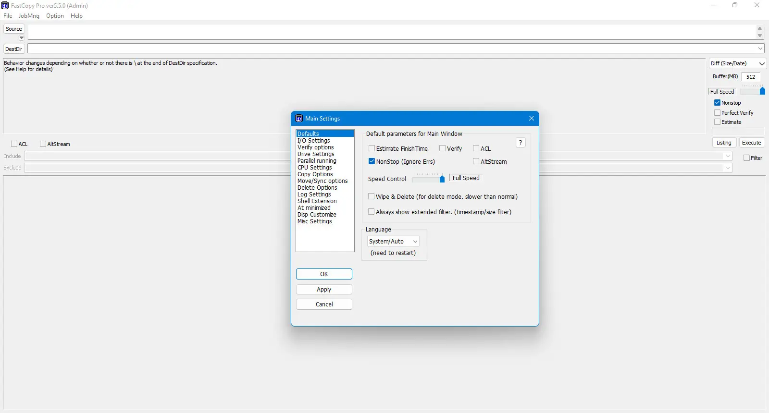Select Disp Customize in the settings list
Screen dimensions: 769x413
click(325, 215)
